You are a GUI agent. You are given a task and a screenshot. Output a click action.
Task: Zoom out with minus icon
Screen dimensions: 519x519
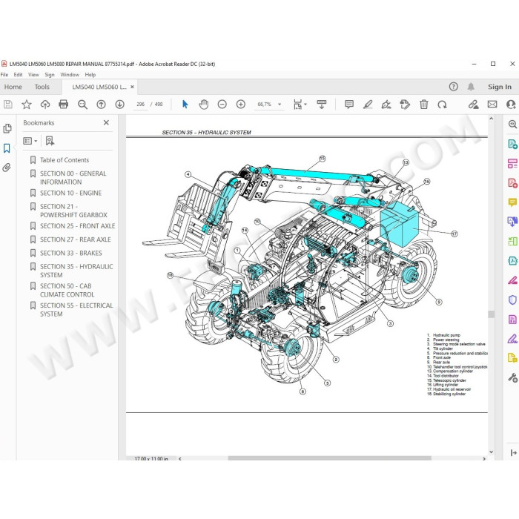coord(222,105)
